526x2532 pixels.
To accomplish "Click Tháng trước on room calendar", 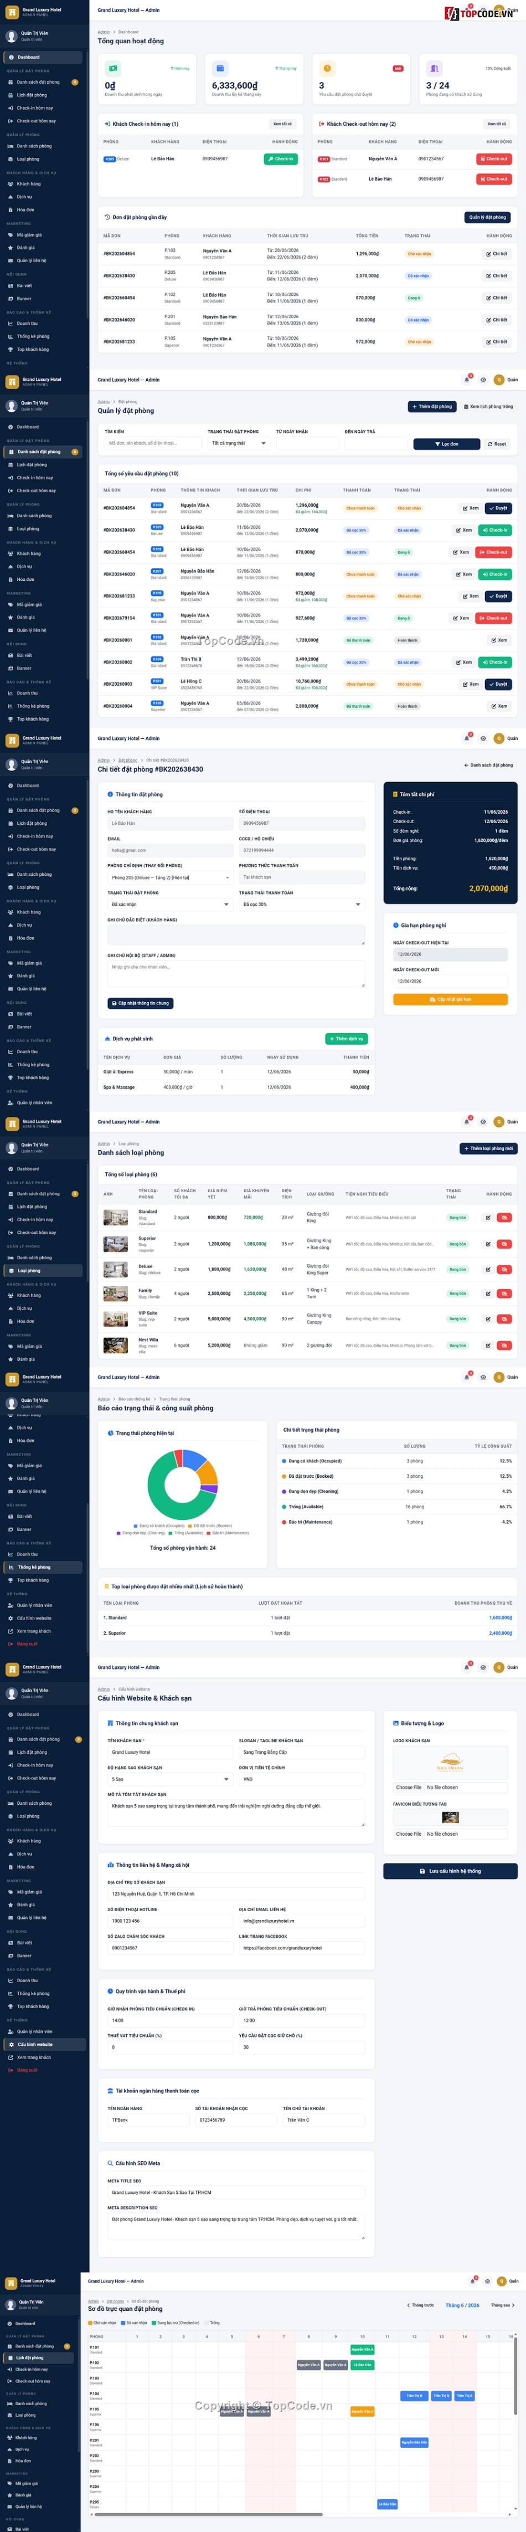I will point(420,2305).
